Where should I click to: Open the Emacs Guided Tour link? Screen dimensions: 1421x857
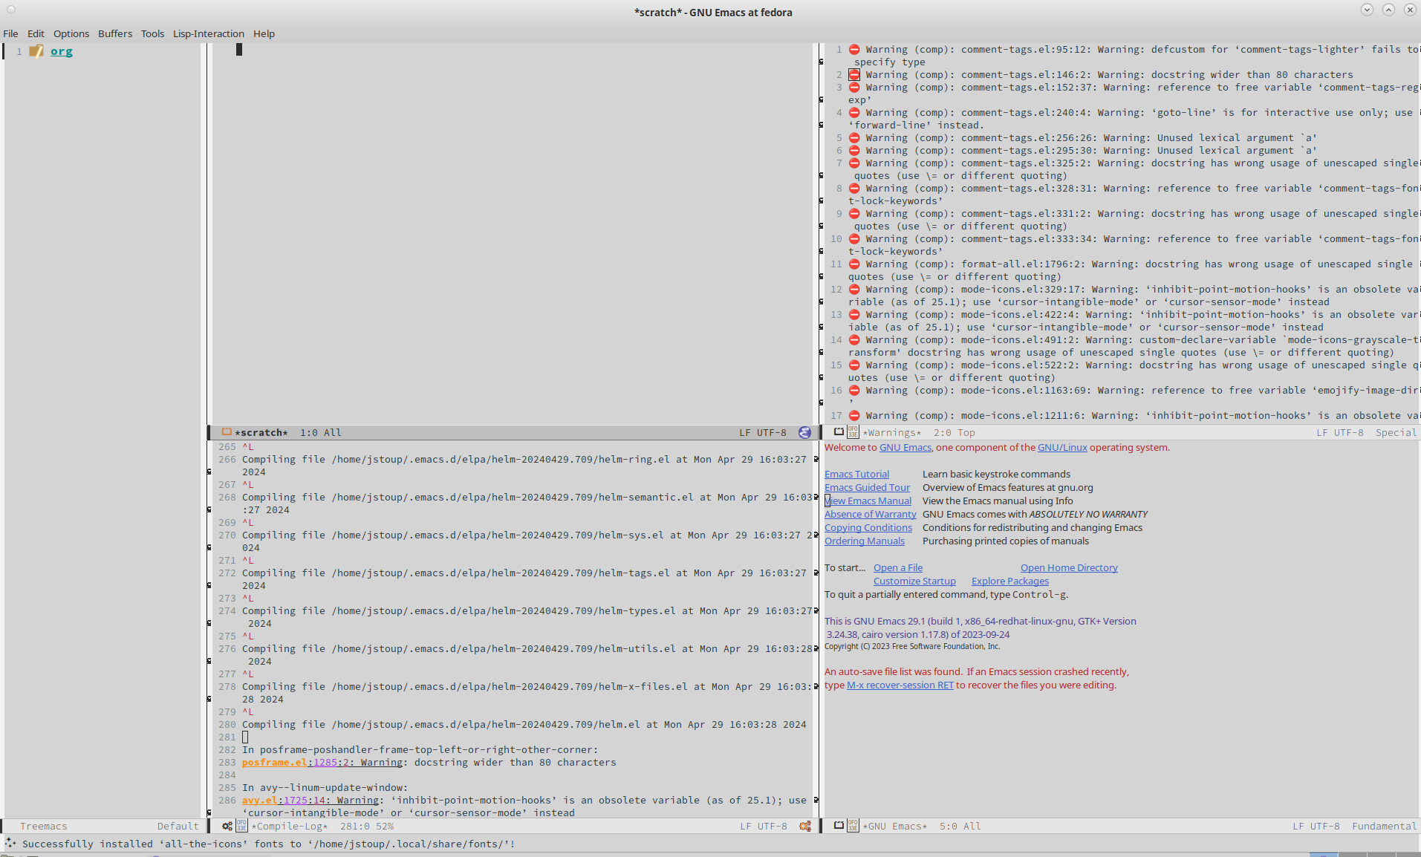tap(867, 487)
